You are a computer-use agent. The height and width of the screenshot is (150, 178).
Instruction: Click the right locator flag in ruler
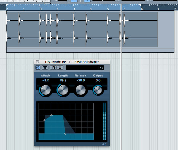coord(140,5)
